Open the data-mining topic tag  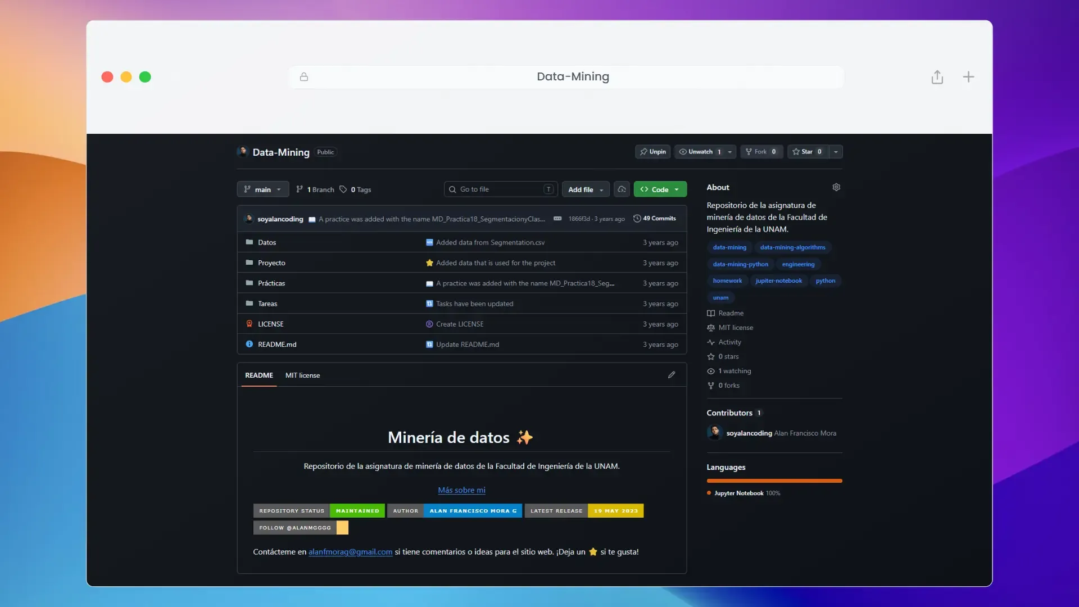pyautogui.click(x=729, y=247)
